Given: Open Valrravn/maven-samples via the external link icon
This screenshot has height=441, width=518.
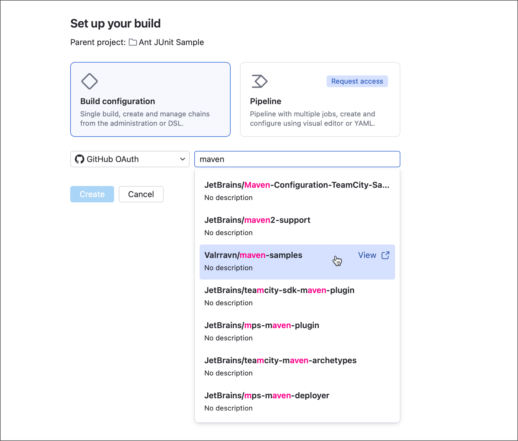Looking at the screenshot, I should click(x=386, y=255).
